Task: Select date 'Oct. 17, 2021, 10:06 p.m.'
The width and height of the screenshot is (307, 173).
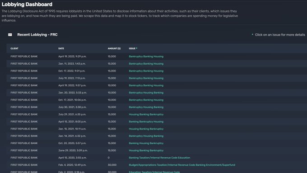Action: pyautogui.click(x=72, y=100)
